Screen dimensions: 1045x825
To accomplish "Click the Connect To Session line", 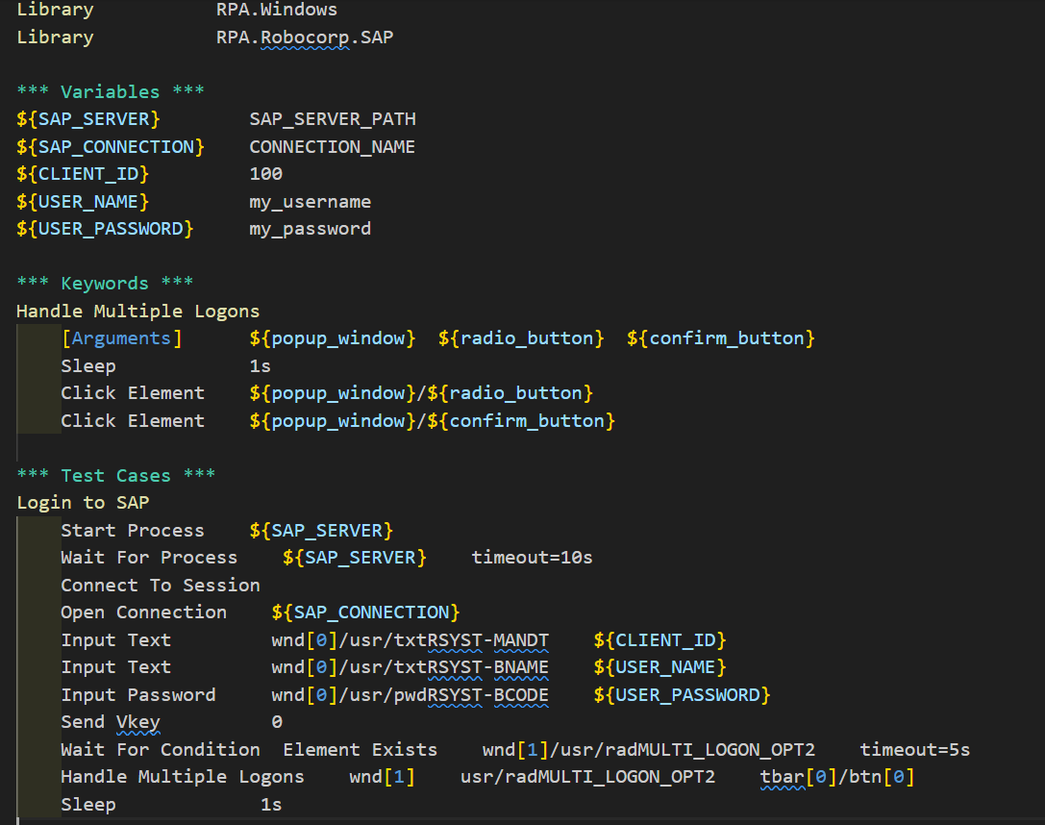I will tap(160, 584).
